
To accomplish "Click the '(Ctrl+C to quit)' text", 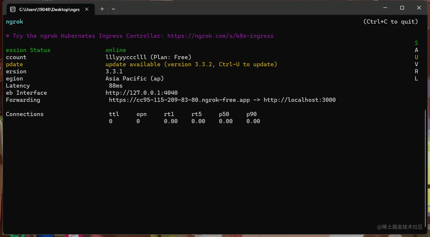I will pos(391,22).
